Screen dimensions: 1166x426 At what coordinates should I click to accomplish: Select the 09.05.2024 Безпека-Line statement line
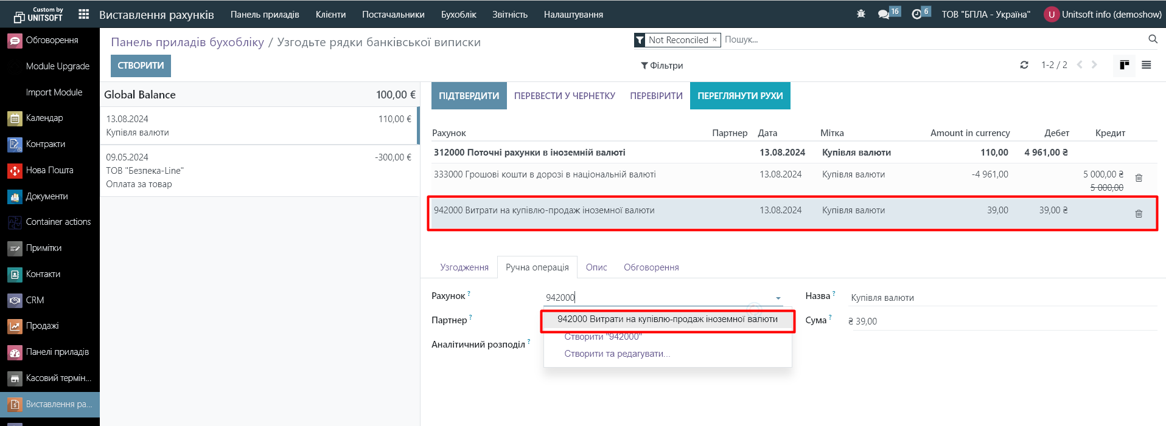[x=259, y=171]
